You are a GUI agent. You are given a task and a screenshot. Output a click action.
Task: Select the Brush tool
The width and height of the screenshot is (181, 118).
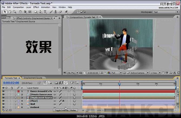[x=51, y=12]
